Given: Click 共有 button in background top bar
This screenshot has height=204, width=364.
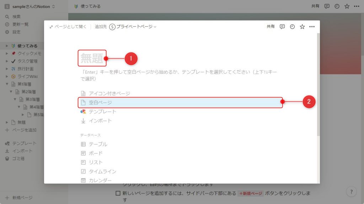Looking at the screenshot, I should tap(315, 6).
